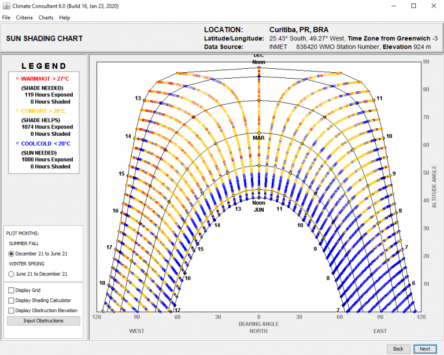Viewport: 444px width, 355px height.
Task: Open the Charts menu
Action: point(46,17)
